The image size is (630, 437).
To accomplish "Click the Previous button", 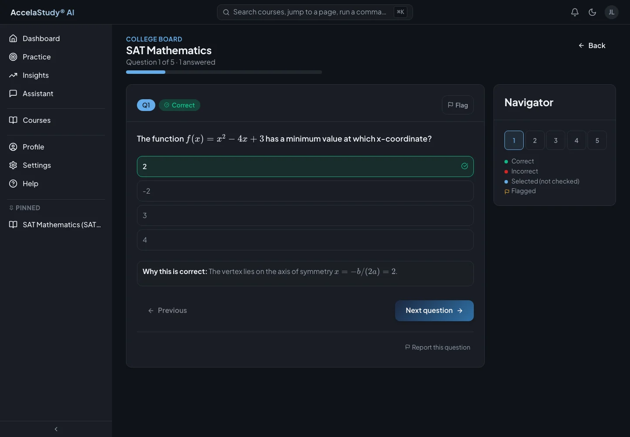I will pyautogui.click(x=168, y=310).
